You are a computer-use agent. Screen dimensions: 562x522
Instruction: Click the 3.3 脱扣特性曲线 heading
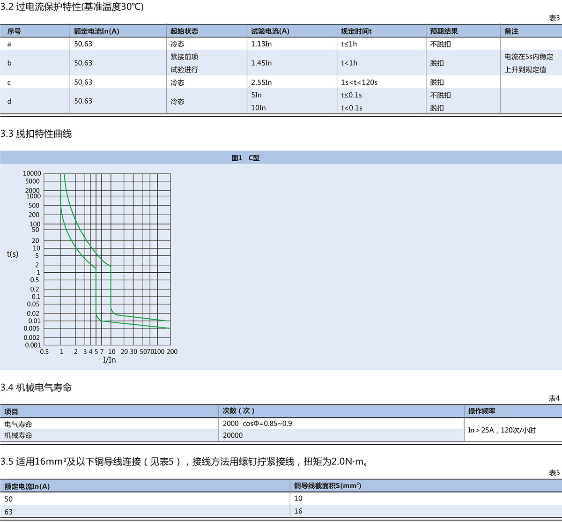click(x=36, y=134)
